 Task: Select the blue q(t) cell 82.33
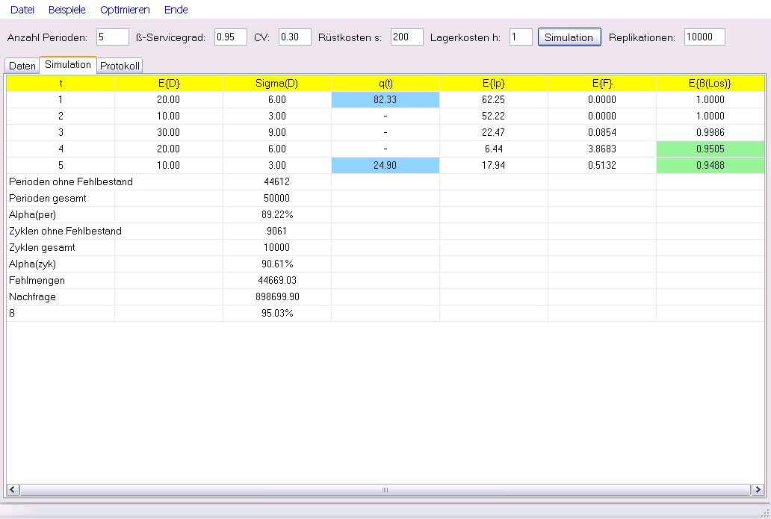(x=385, y=99)
